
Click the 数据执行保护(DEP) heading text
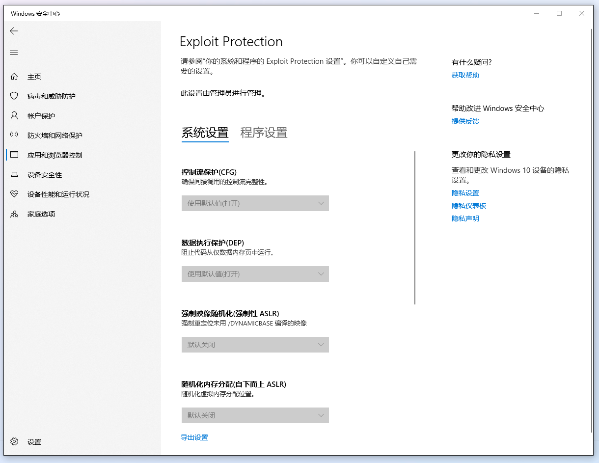tap(213, 243)
